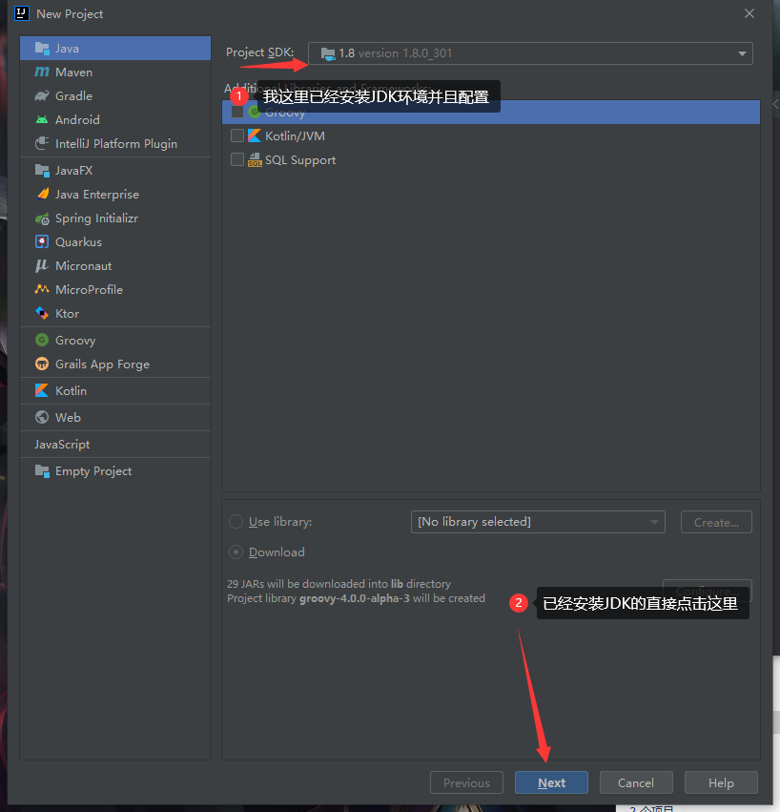Click the IntelliJ IDEA logo in title bar
The width and height of the screenshot is (780, 812).
point(22,13)
